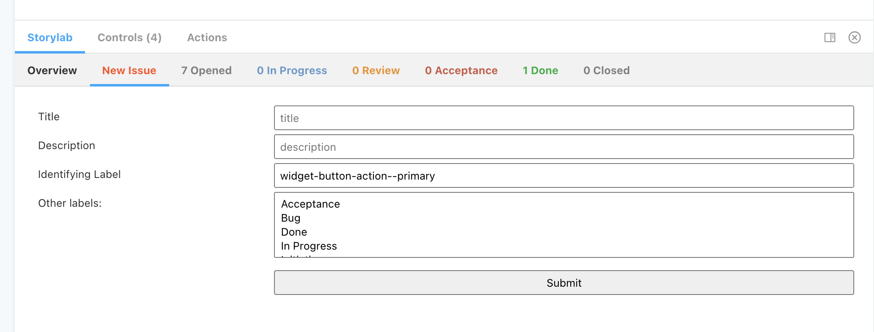Choose the Bug label option
The width and height of the screenshot is (874, 332).
tap(291, 218)
